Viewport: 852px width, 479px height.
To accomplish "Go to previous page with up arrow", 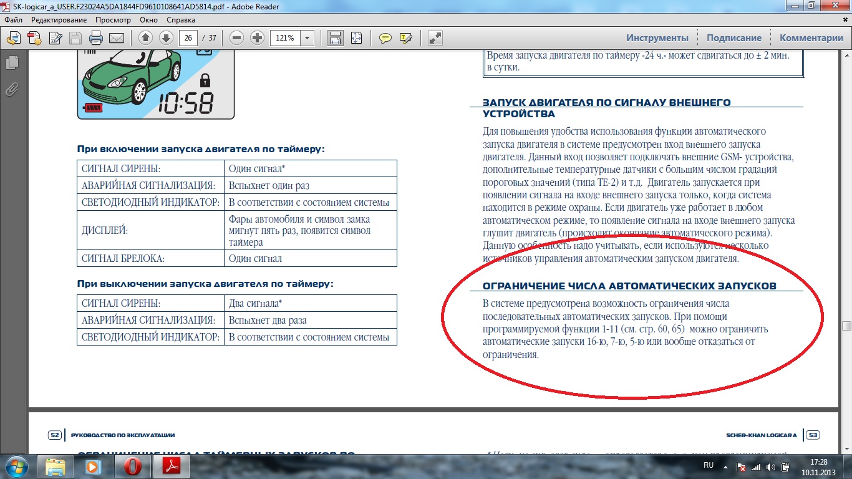I will (145, 38).
